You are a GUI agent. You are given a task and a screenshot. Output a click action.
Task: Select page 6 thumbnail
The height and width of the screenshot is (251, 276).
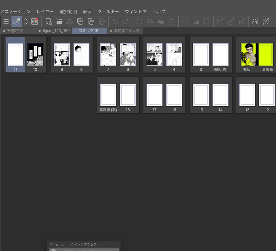click(x=127, y=54)
